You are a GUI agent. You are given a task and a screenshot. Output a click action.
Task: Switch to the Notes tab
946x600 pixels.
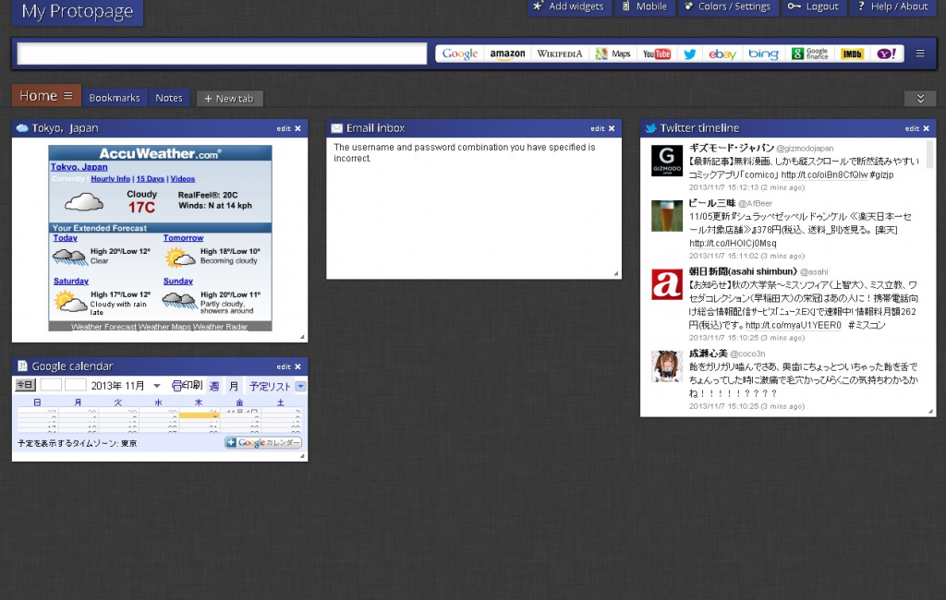169,98
